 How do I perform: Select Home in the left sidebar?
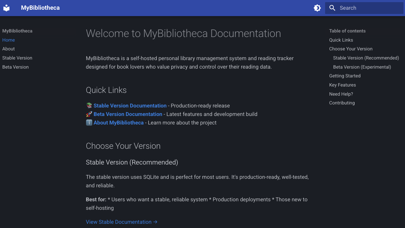pyautogui.click(x=9, y=40)
